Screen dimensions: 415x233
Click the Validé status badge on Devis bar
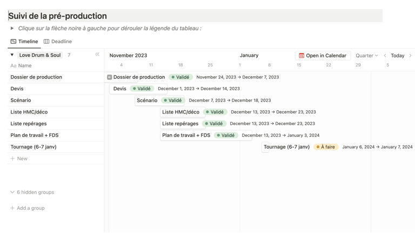tap(142, 89)
